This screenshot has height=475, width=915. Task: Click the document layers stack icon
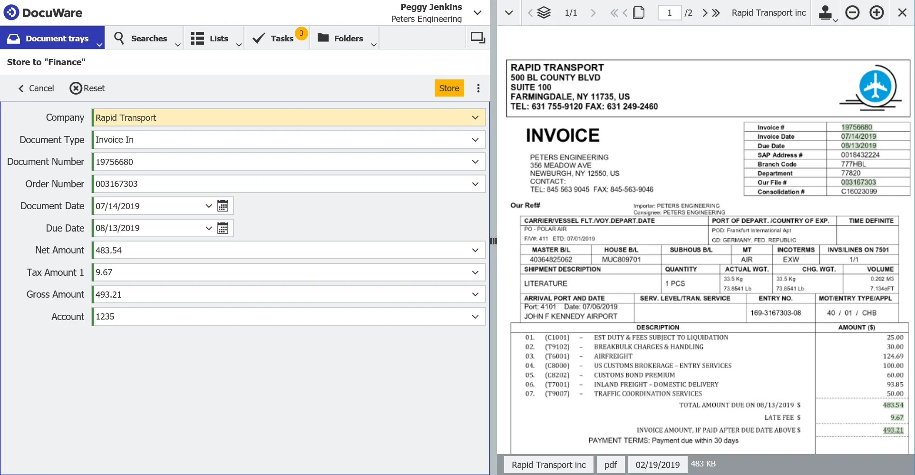click(544, 12)
